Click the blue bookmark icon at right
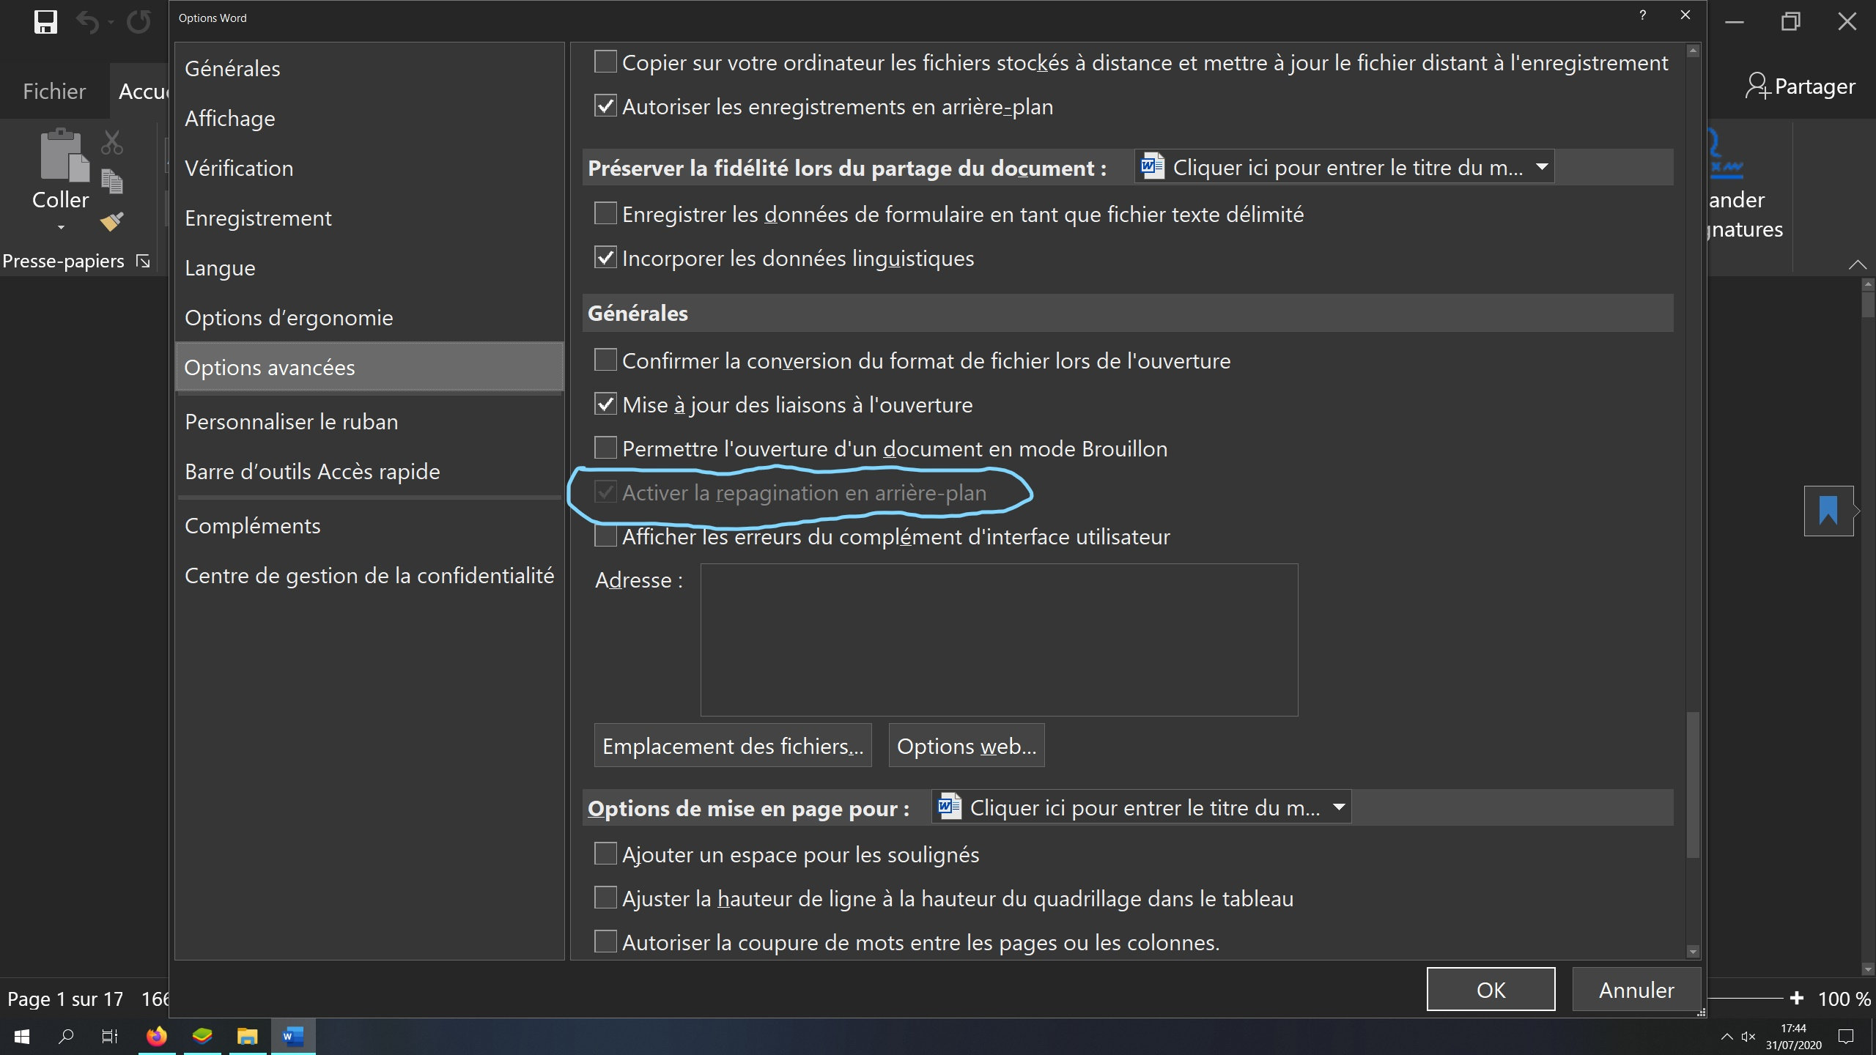 click(1828, 511)
